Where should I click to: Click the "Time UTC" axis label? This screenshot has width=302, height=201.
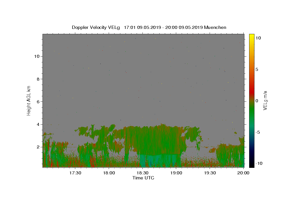143,178
